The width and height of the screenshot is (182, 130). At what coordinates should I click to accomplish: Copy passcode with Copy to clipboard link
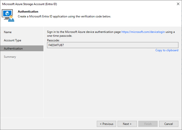pyautogui.click(x=167, y=50)
